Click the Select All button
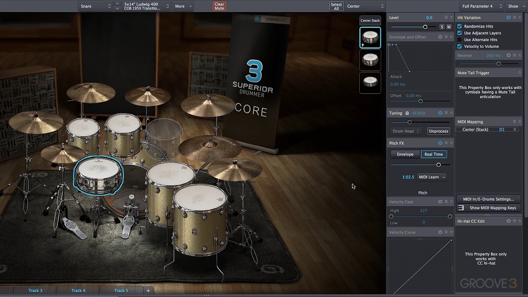 coord(336,6)
